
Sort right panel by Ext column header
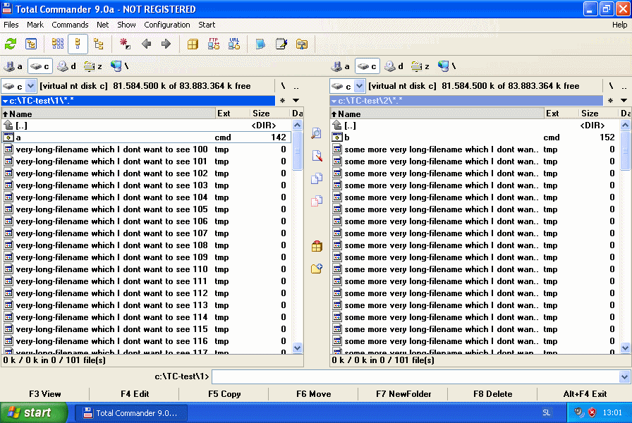point(561,114)
